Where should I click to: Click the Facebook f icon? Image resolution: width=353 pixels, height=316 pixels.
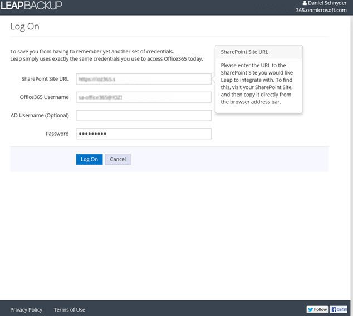click(334, 309)
